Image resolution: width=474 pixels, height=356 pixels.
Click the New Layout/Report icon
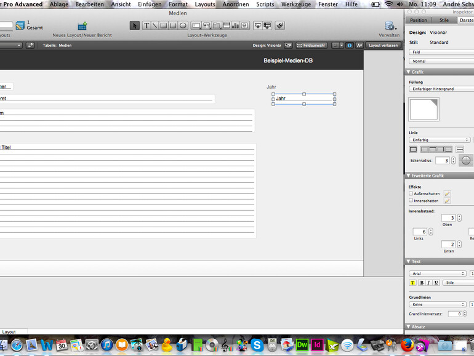point(82,26)
